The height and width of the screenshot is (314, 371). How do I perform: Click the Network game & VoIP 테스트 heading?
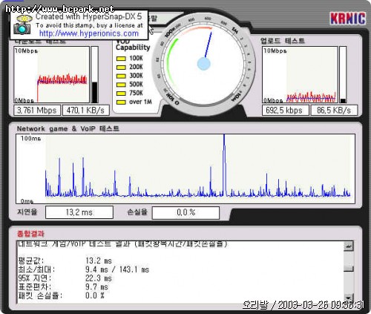tap(68, 128)
